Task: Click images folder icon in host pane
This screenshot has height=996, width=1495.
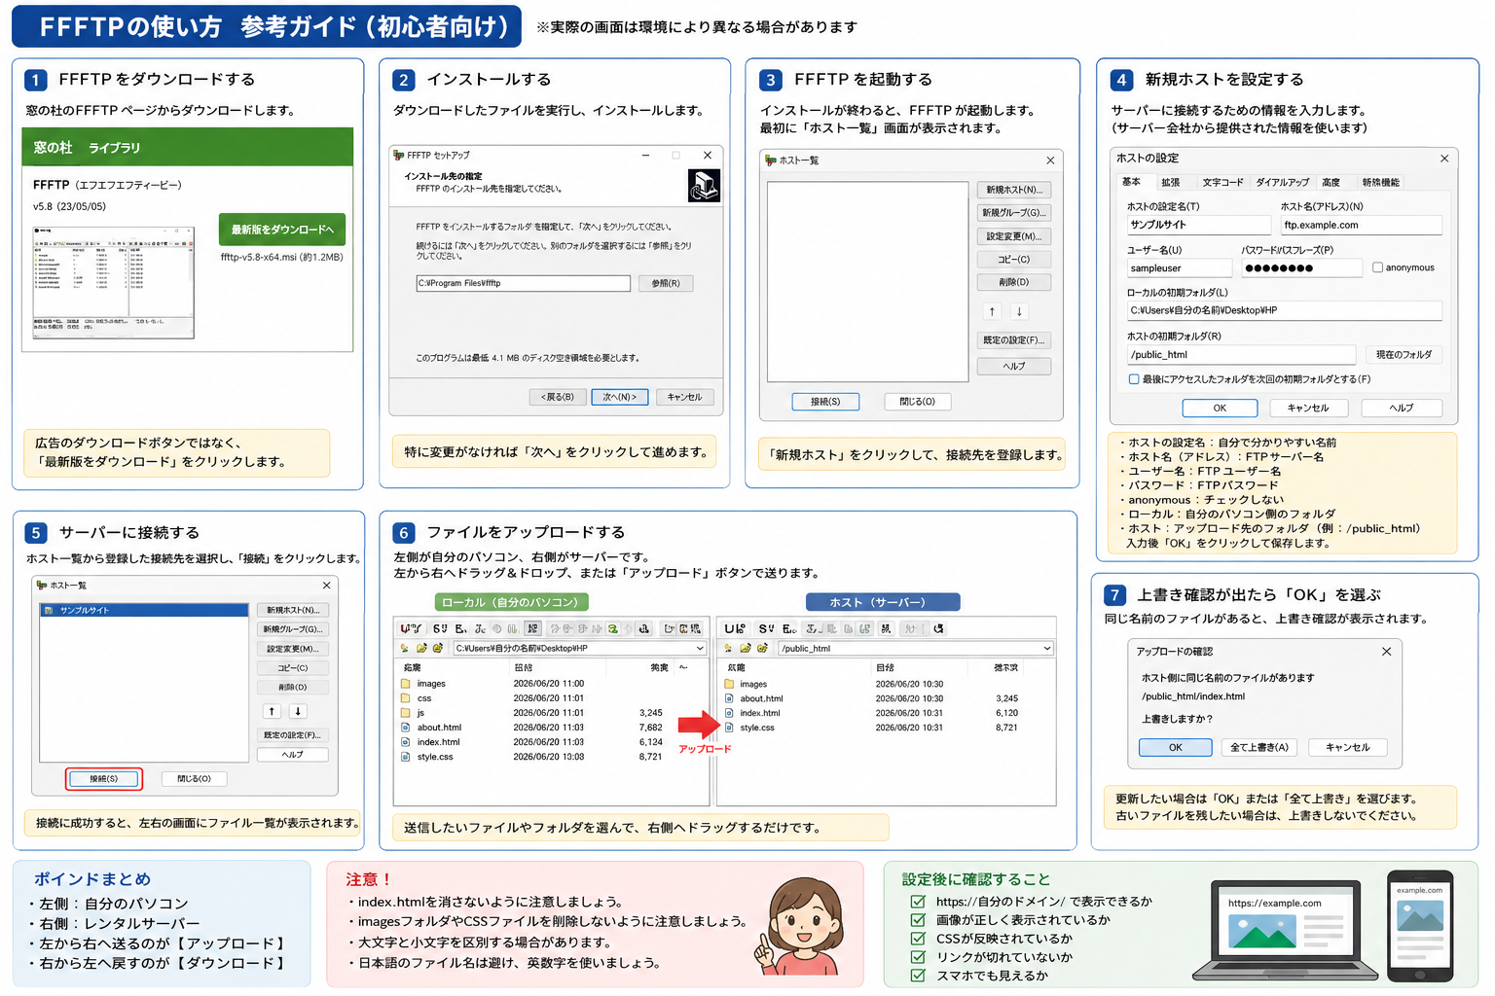Action: point(729,684)
